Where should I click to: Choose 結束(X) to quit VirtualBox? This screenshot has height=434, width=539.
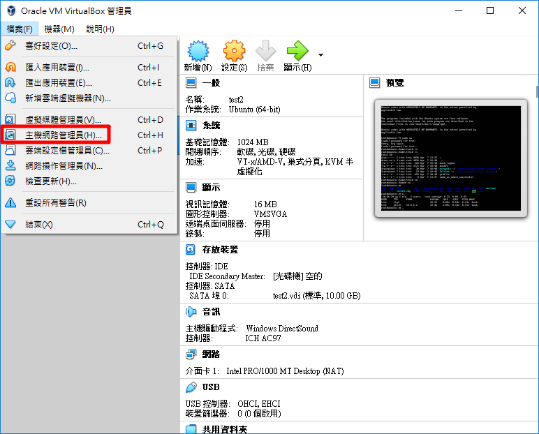38,225
